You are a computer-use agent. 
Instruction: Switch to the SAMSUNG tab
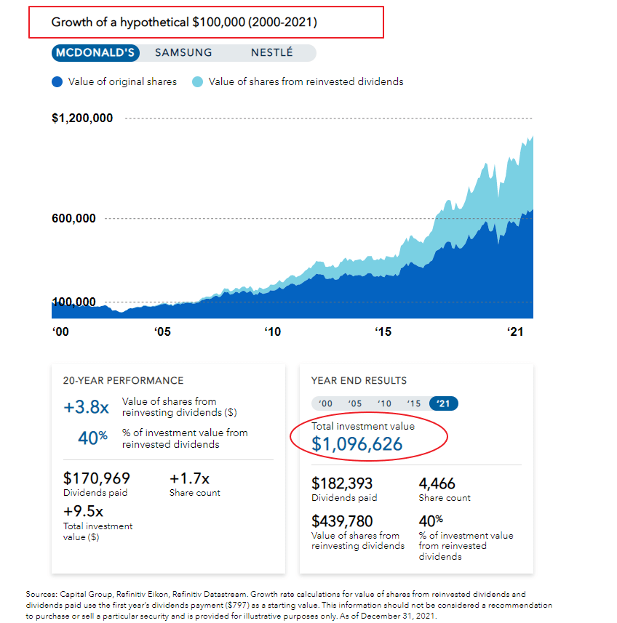(183, 53)
